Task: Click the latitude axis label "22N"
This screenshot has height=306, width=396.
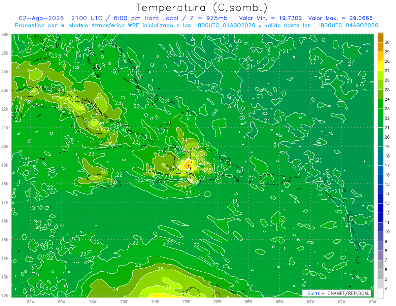Action: click(5, 109)
